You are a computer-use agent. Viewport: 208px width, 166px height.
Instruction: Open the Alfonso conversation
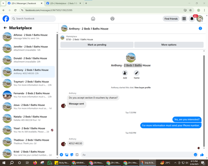pos(28,37)
